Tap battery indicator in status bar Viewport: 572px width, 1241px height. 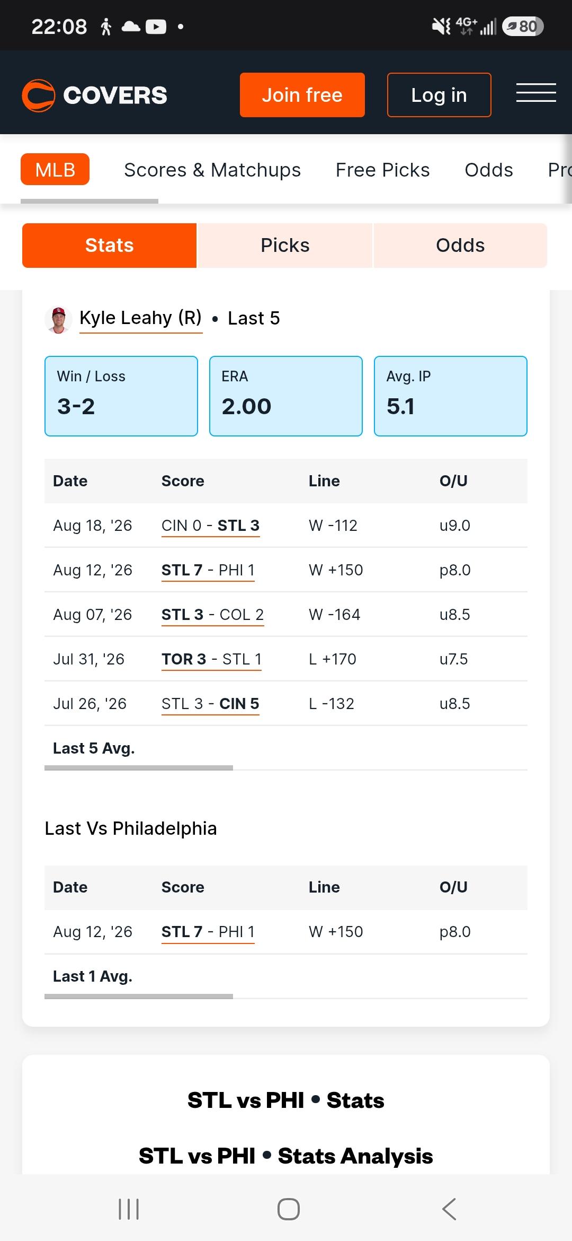523,27
